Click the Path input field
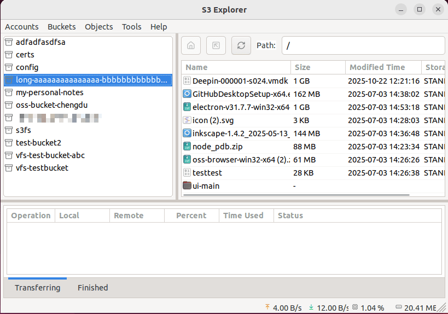The image size is (448, 314). (x=361, y=45)
